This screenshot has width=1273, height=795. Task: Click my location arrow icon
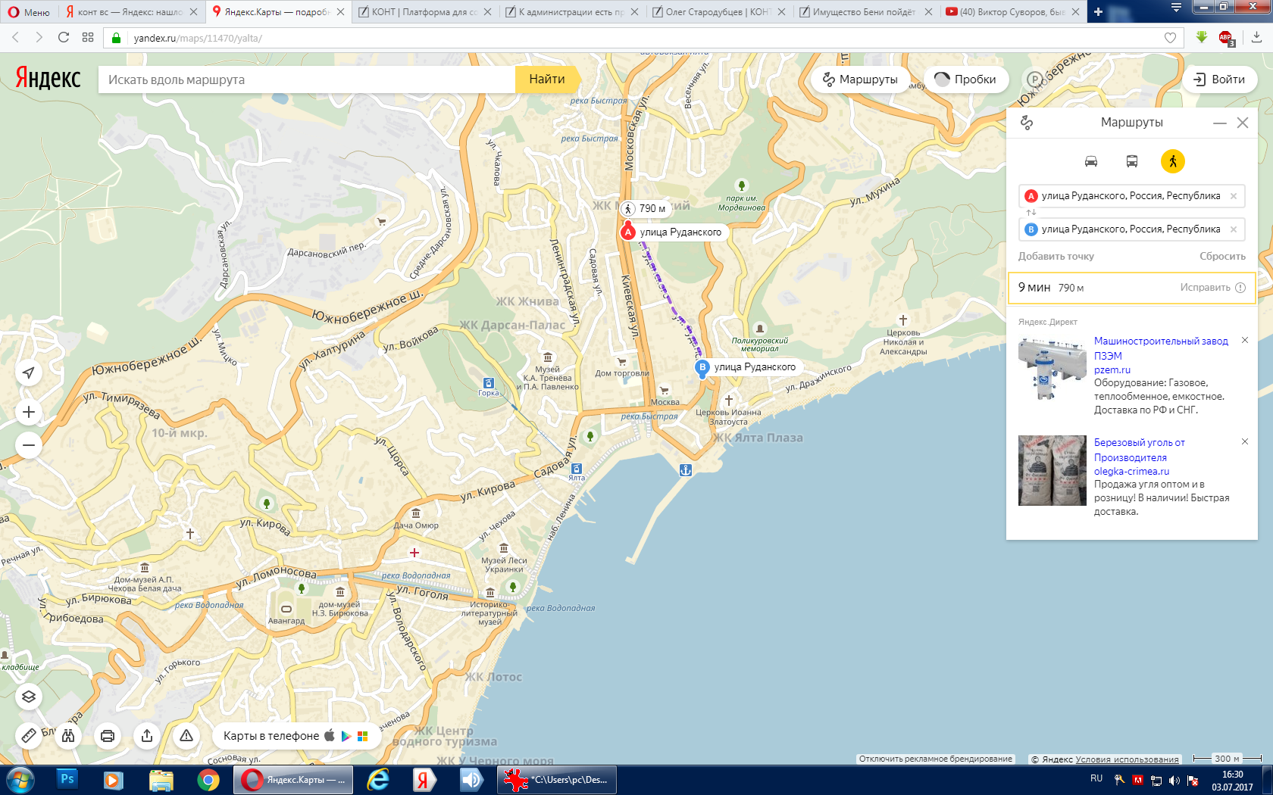(x=29, y=373)
